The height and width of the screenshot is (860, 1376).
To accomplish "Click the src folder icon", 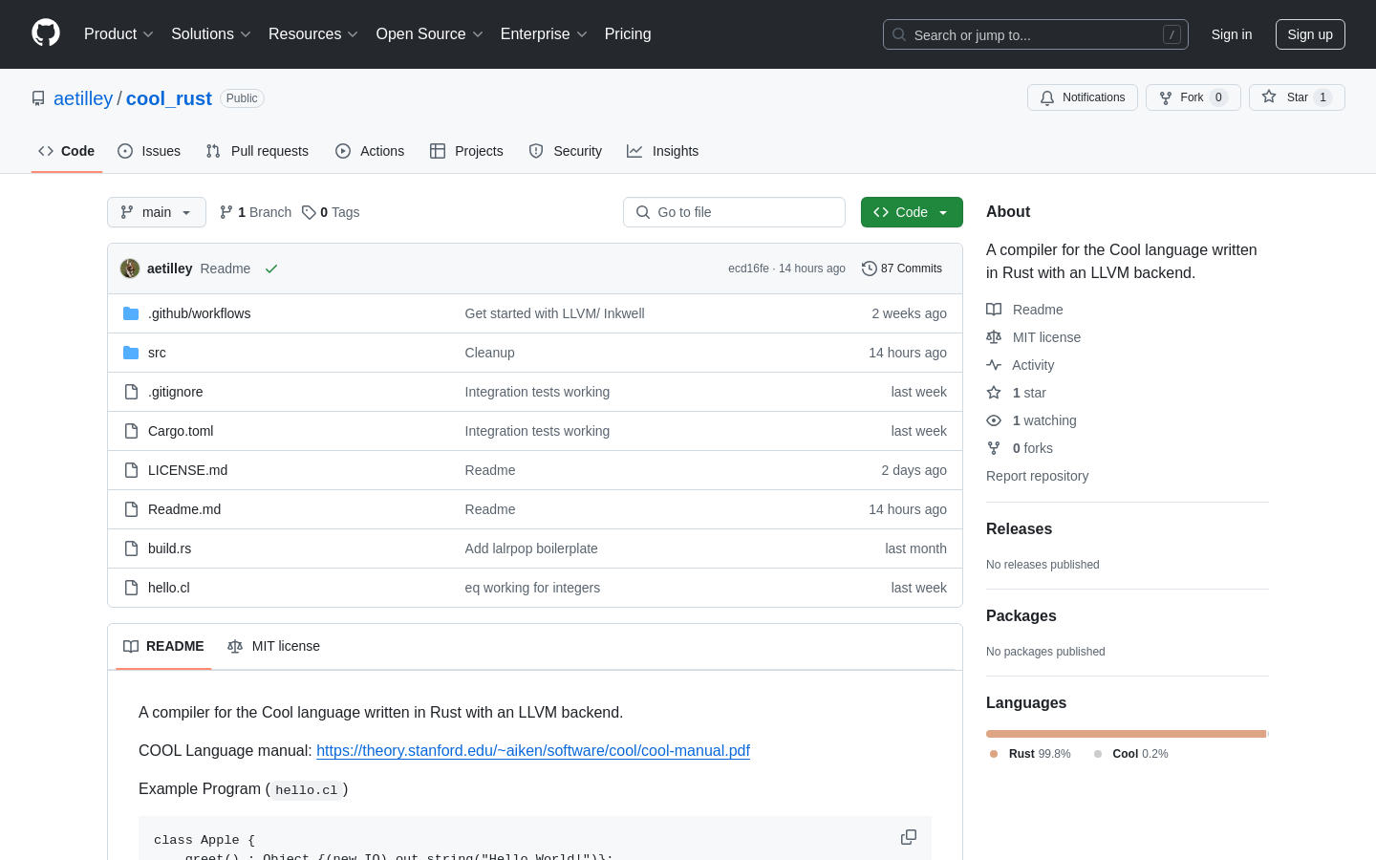I will coord(131,353).
